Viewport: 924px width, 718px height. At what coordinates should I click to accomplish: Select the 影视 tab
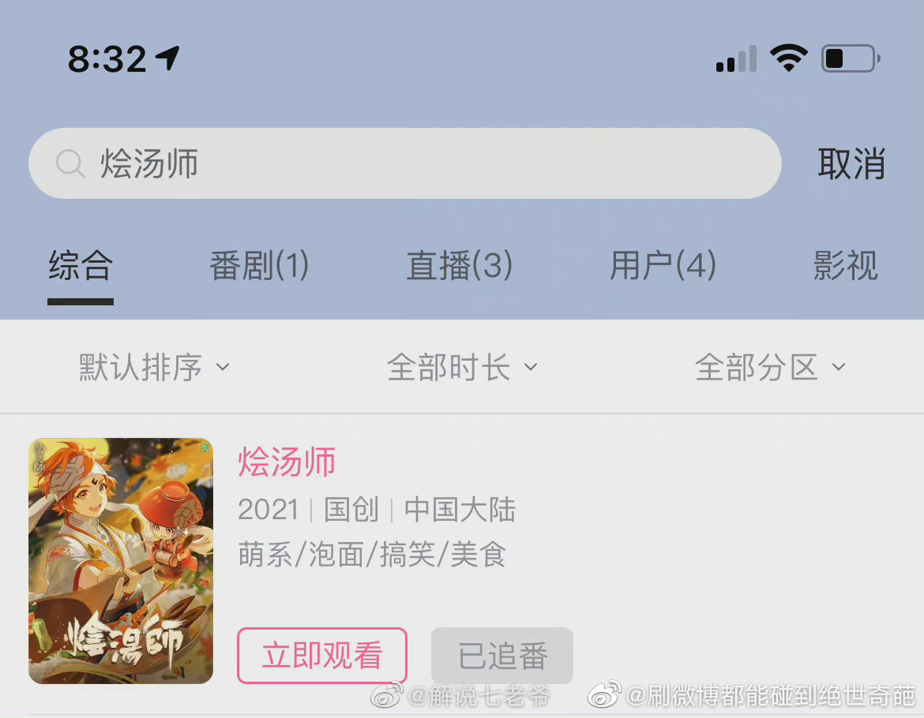[x=846, y=265]
